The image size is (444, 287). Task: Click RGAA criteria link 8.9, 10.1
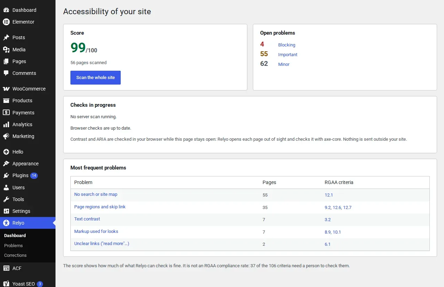333,232
